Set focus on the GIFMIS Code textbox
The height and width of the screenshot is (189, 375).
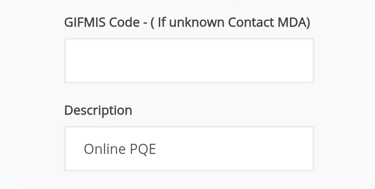tap(189, 61)
